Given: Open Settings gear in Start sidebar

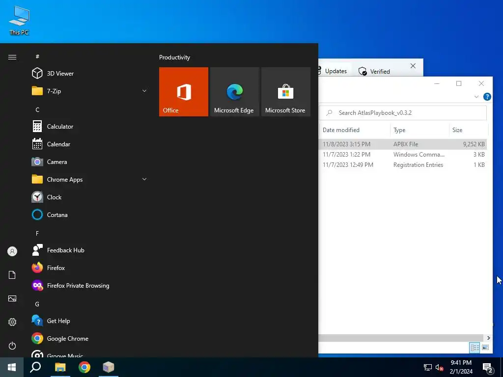Looking at the screenshot, I should click(12, 322).
